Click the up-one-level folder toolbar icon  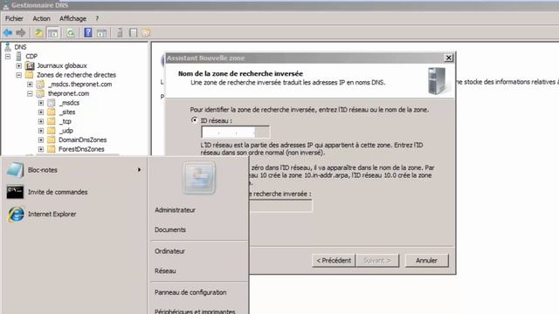(x=38, y=33)
